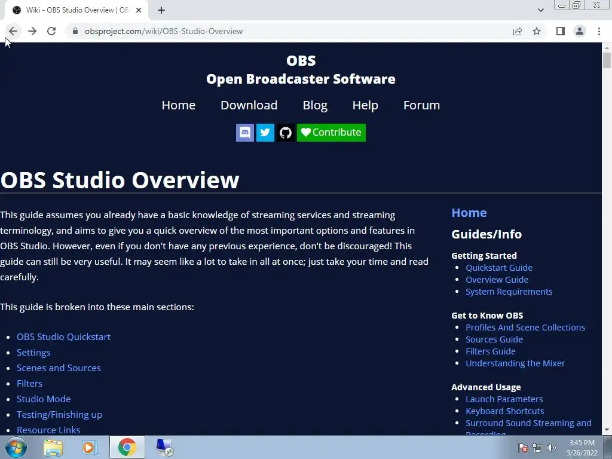
Task: Click the page scrollbar down arrow
Action: (607, 430)
